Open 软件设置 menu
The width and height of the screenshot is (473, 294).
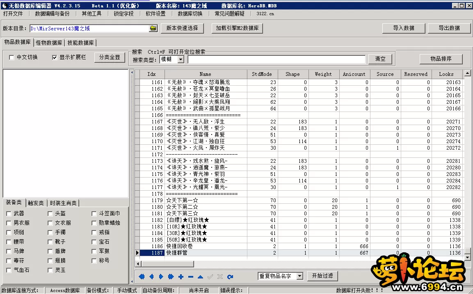point(155,14)
